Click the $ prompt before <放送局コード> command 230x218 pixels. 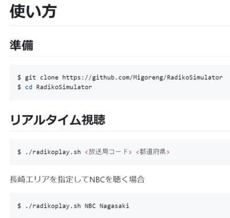pos(19,152)
